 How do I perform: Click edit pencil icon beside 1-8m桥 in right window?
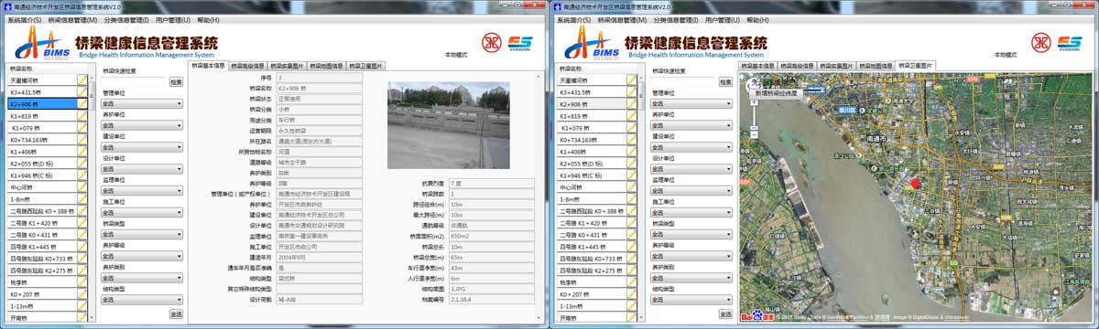631,199
